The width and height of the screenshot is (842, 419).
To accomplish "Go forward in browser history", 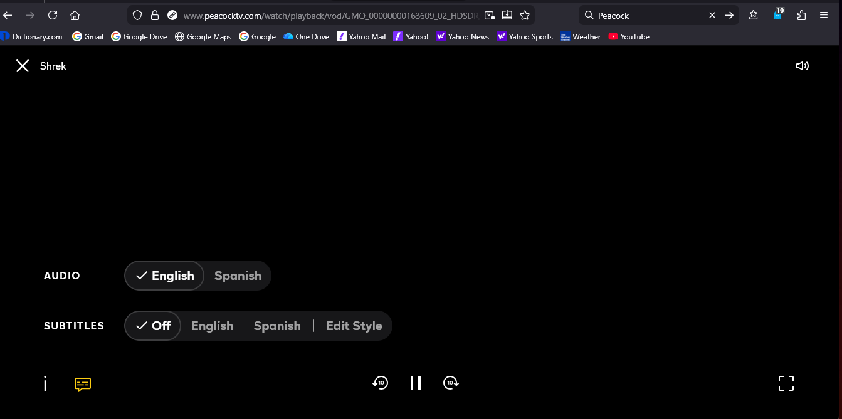I will (30, 15).
